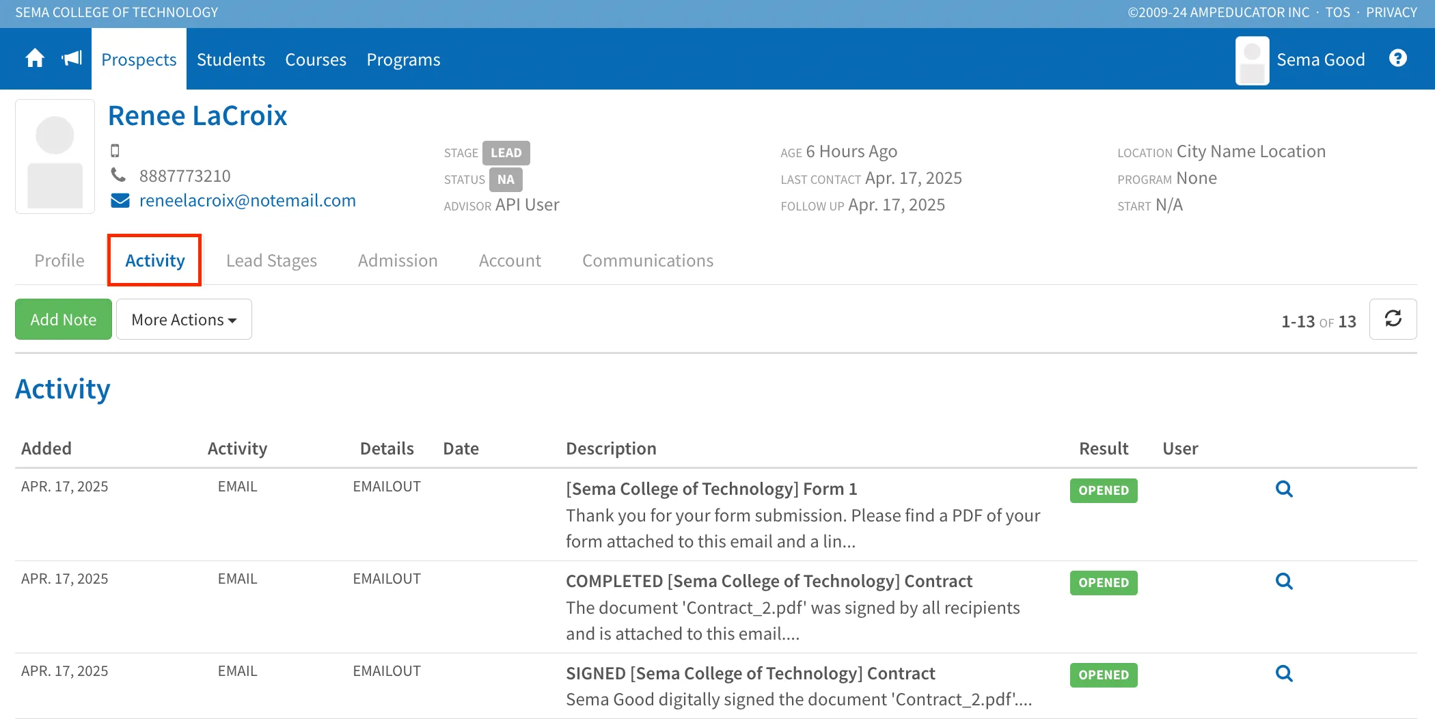The image size is (1435, 719).
Task: Click the OPENED badge for SIGNED Contract
Action: pos(1104,675)
